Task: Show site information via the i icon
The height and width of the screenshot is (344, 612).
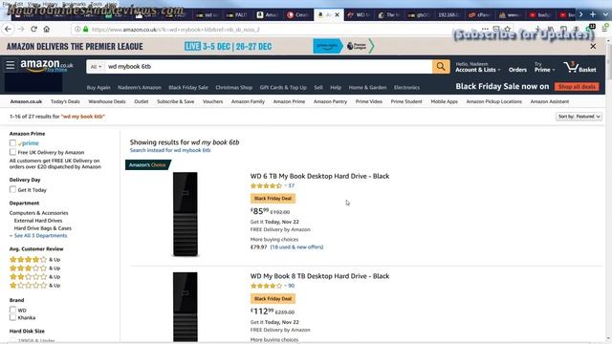Action: (x=77, y=30)
